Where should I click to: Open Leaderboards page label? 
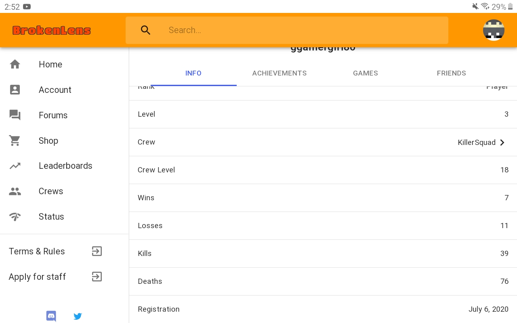65,166
